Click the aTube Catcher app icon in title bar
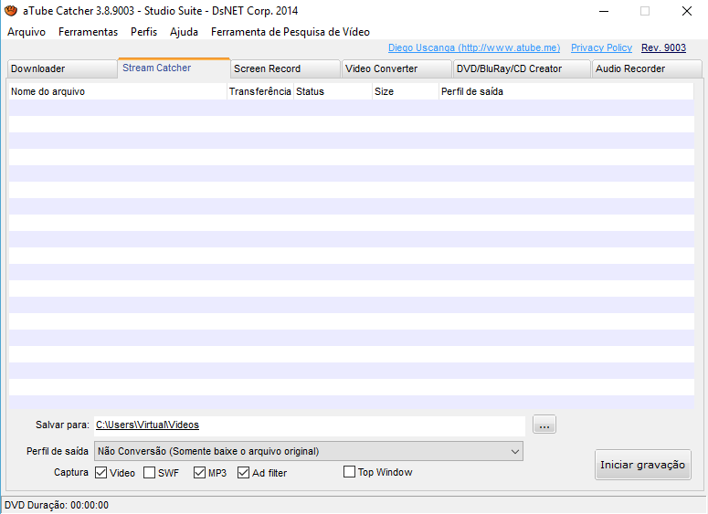The width and height of the screenshot is (708, 514). 10,10
